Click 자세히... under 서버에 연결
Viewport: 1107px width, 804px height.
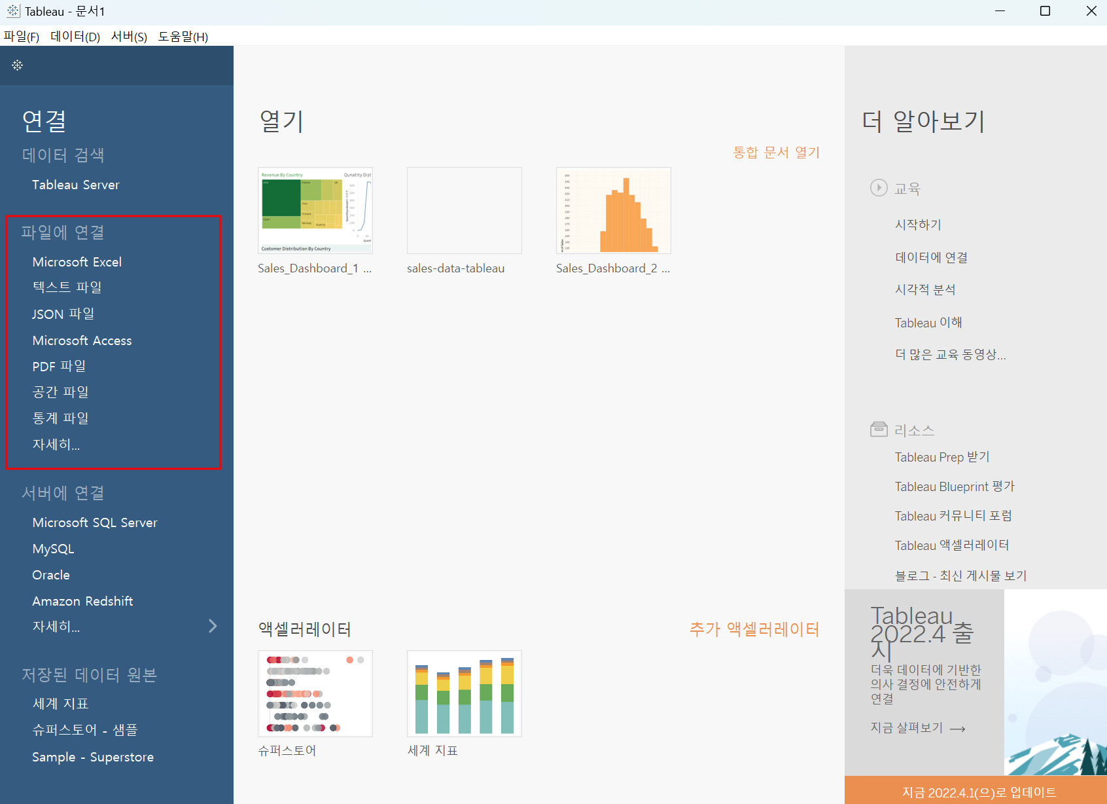coord(56,627)
